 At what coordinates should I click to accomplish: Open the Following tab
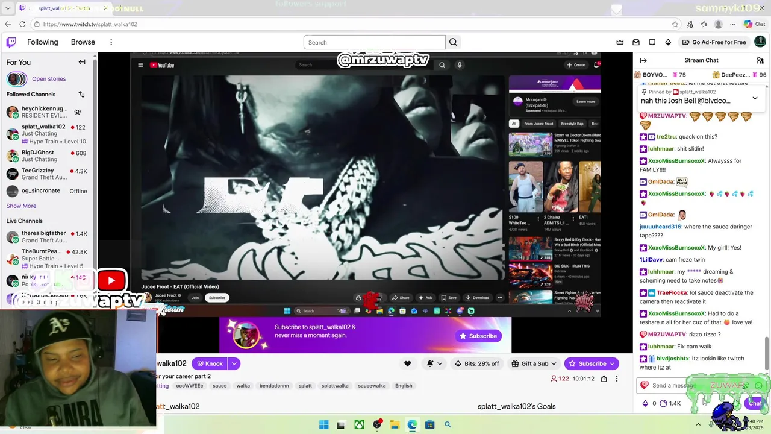click(42, 42)
